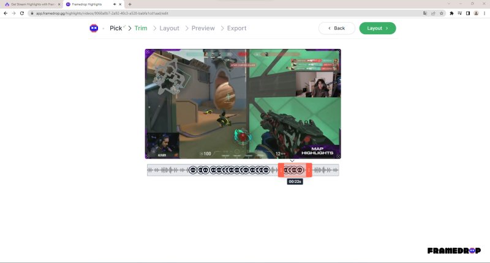
Task: Click the share page icon in address bar
Action: coord(433,13)
